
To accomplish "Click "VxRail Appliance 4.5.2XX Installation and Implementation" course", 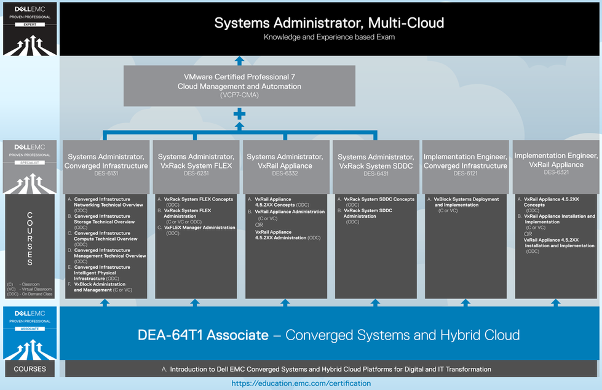I will tap(559, 245).
